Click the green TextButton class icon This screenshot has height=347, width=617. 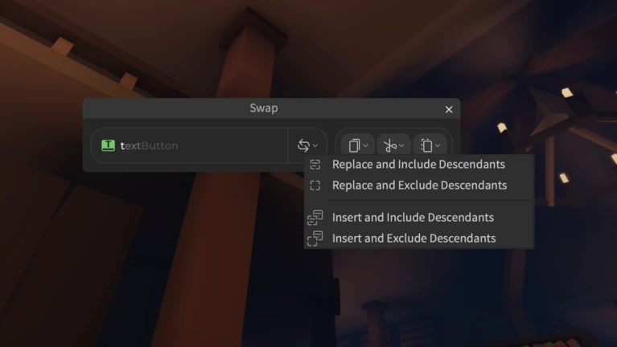[x=109, y=145]
